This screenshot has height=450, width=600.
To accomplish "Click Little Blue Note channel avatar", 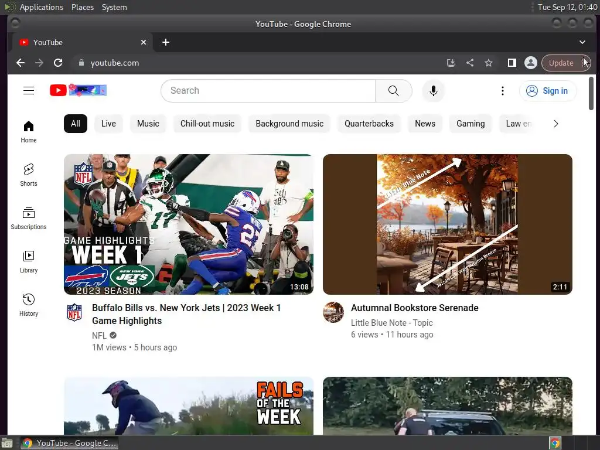I will click(333, 312).
